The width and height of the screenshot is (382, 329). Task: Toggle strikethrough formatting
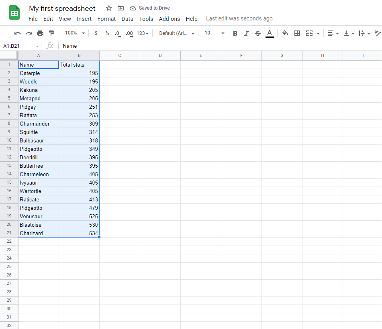[258, 33]
